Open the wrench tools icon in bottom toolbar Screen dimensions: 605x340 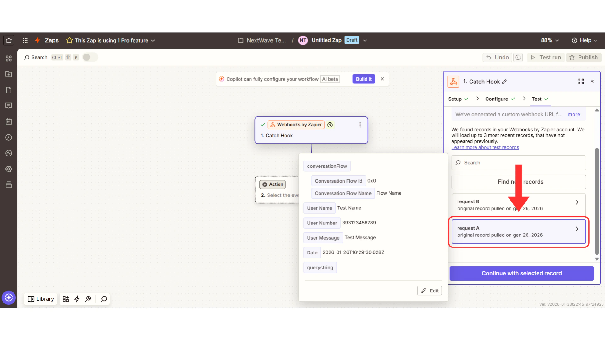(x=88, y=299)
